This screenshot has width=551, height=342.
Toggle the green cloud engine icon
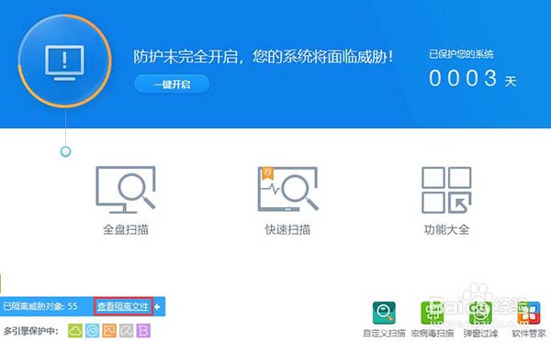(75, 331)
